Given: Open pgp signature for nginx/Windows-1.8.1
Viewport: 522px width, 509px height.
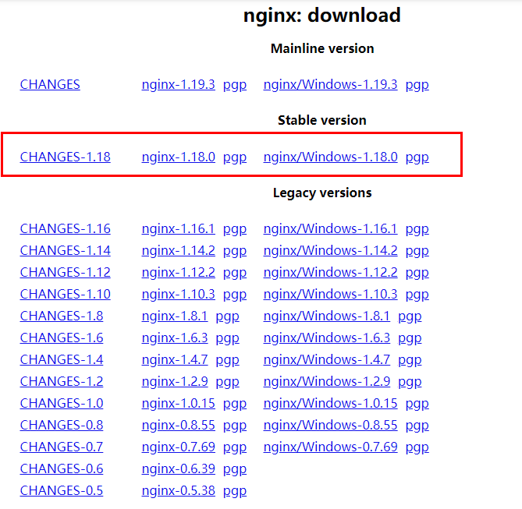Looking at the screenshot, I should 410,317.
